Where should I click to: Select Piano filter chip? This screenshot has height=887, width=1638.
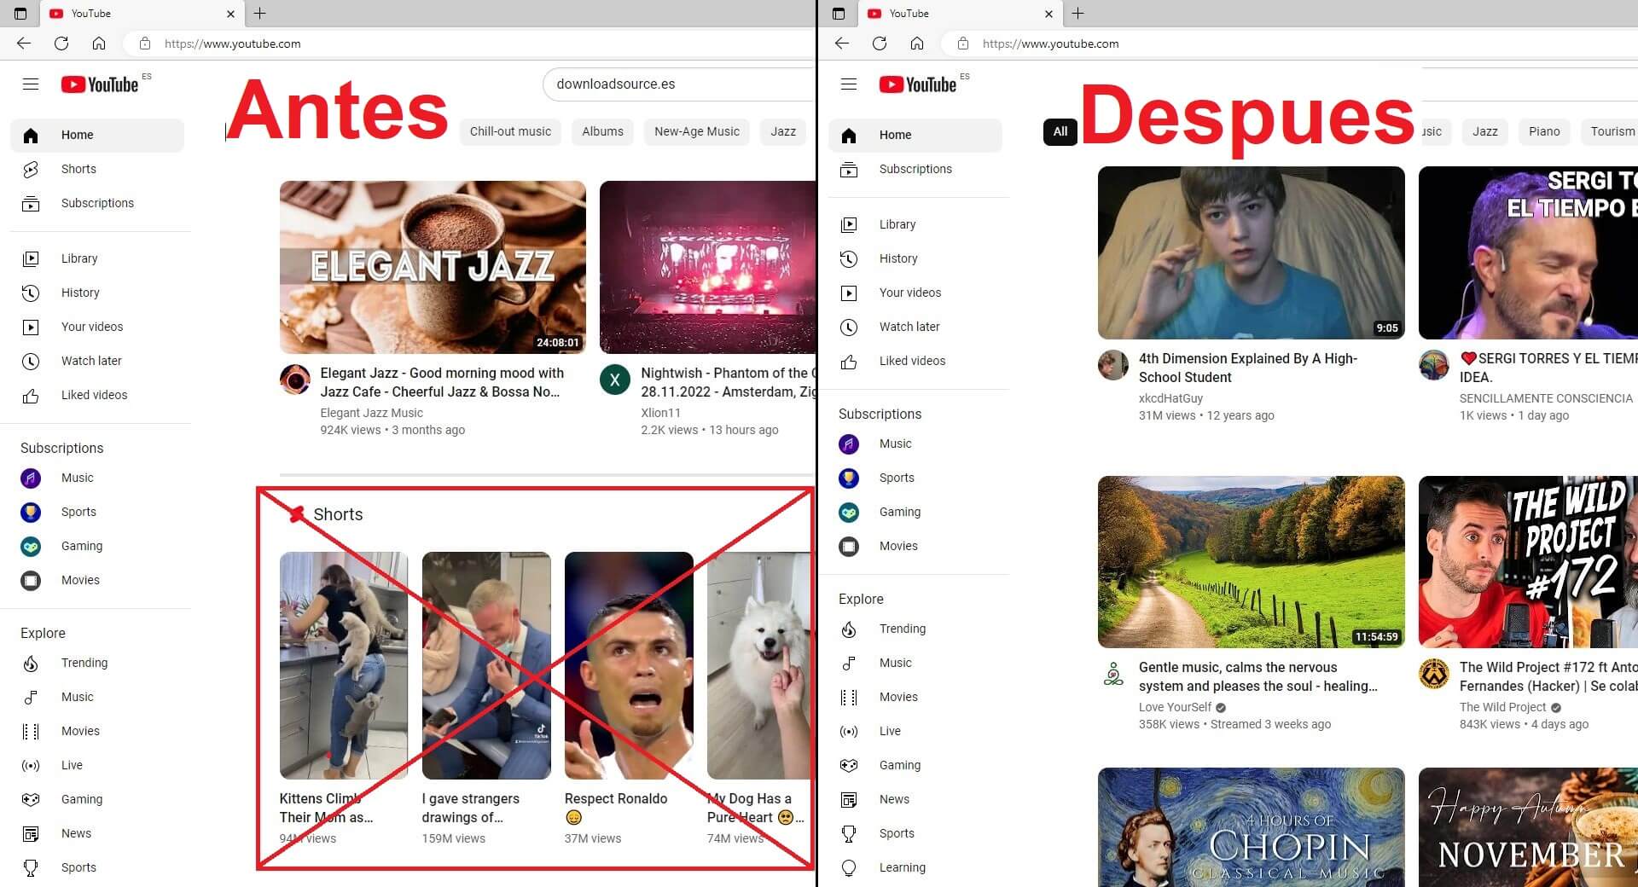click(x=1544, y=131)
